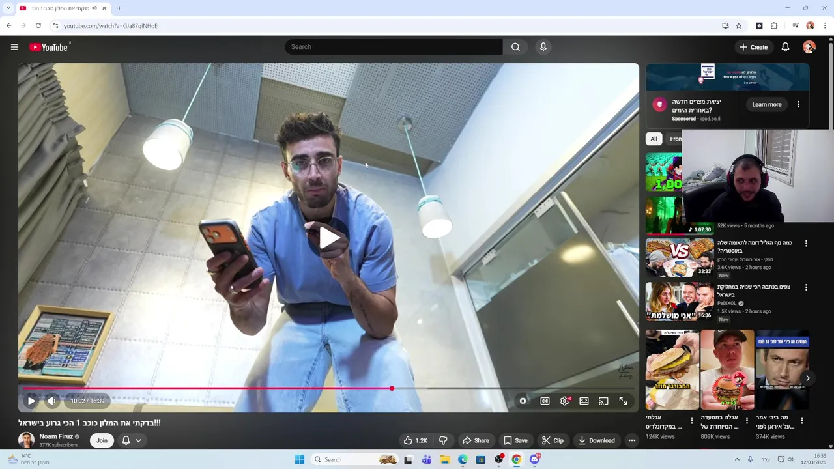Open the Noam Firuz channel name link
Image resolution: width=834 pixels, height=469 pixels.
(56, 436)
